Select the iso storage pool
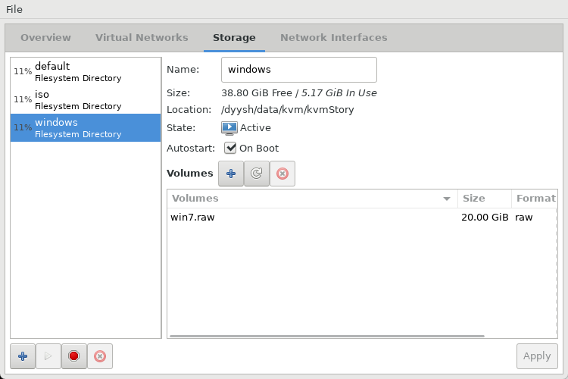Screen dimensions: 568x379 point(86,100)
